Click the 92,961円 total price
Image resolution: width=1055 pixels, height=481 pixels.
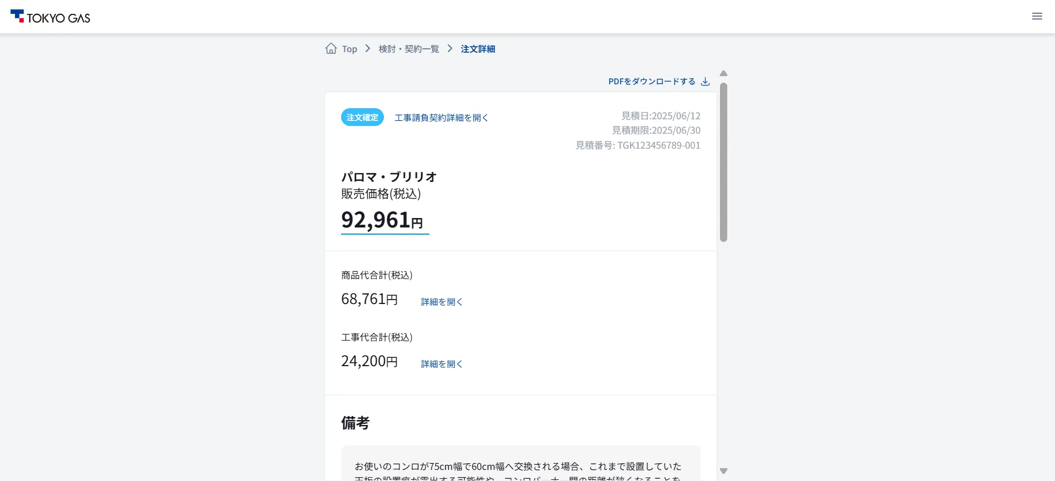382,220
